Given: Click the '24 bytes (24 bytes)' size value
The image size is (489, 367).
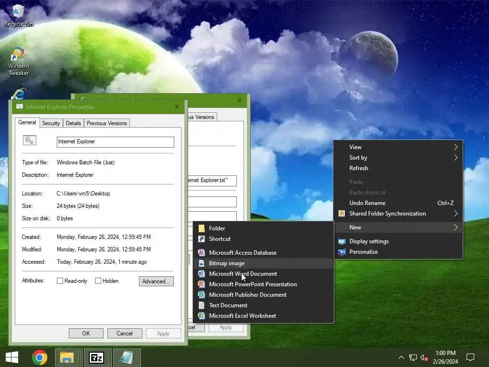Looking at the screenshot, I should point(78,206).
